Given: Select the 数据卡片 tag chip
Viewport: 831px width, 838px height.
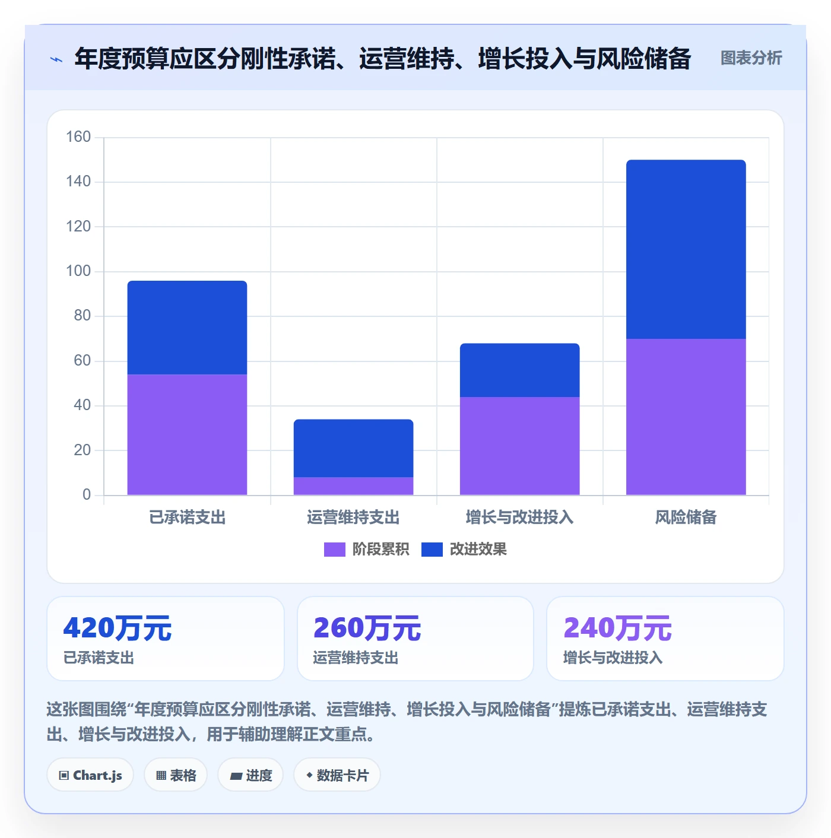Looking at the screenshot, I should [x=337, y=775].
